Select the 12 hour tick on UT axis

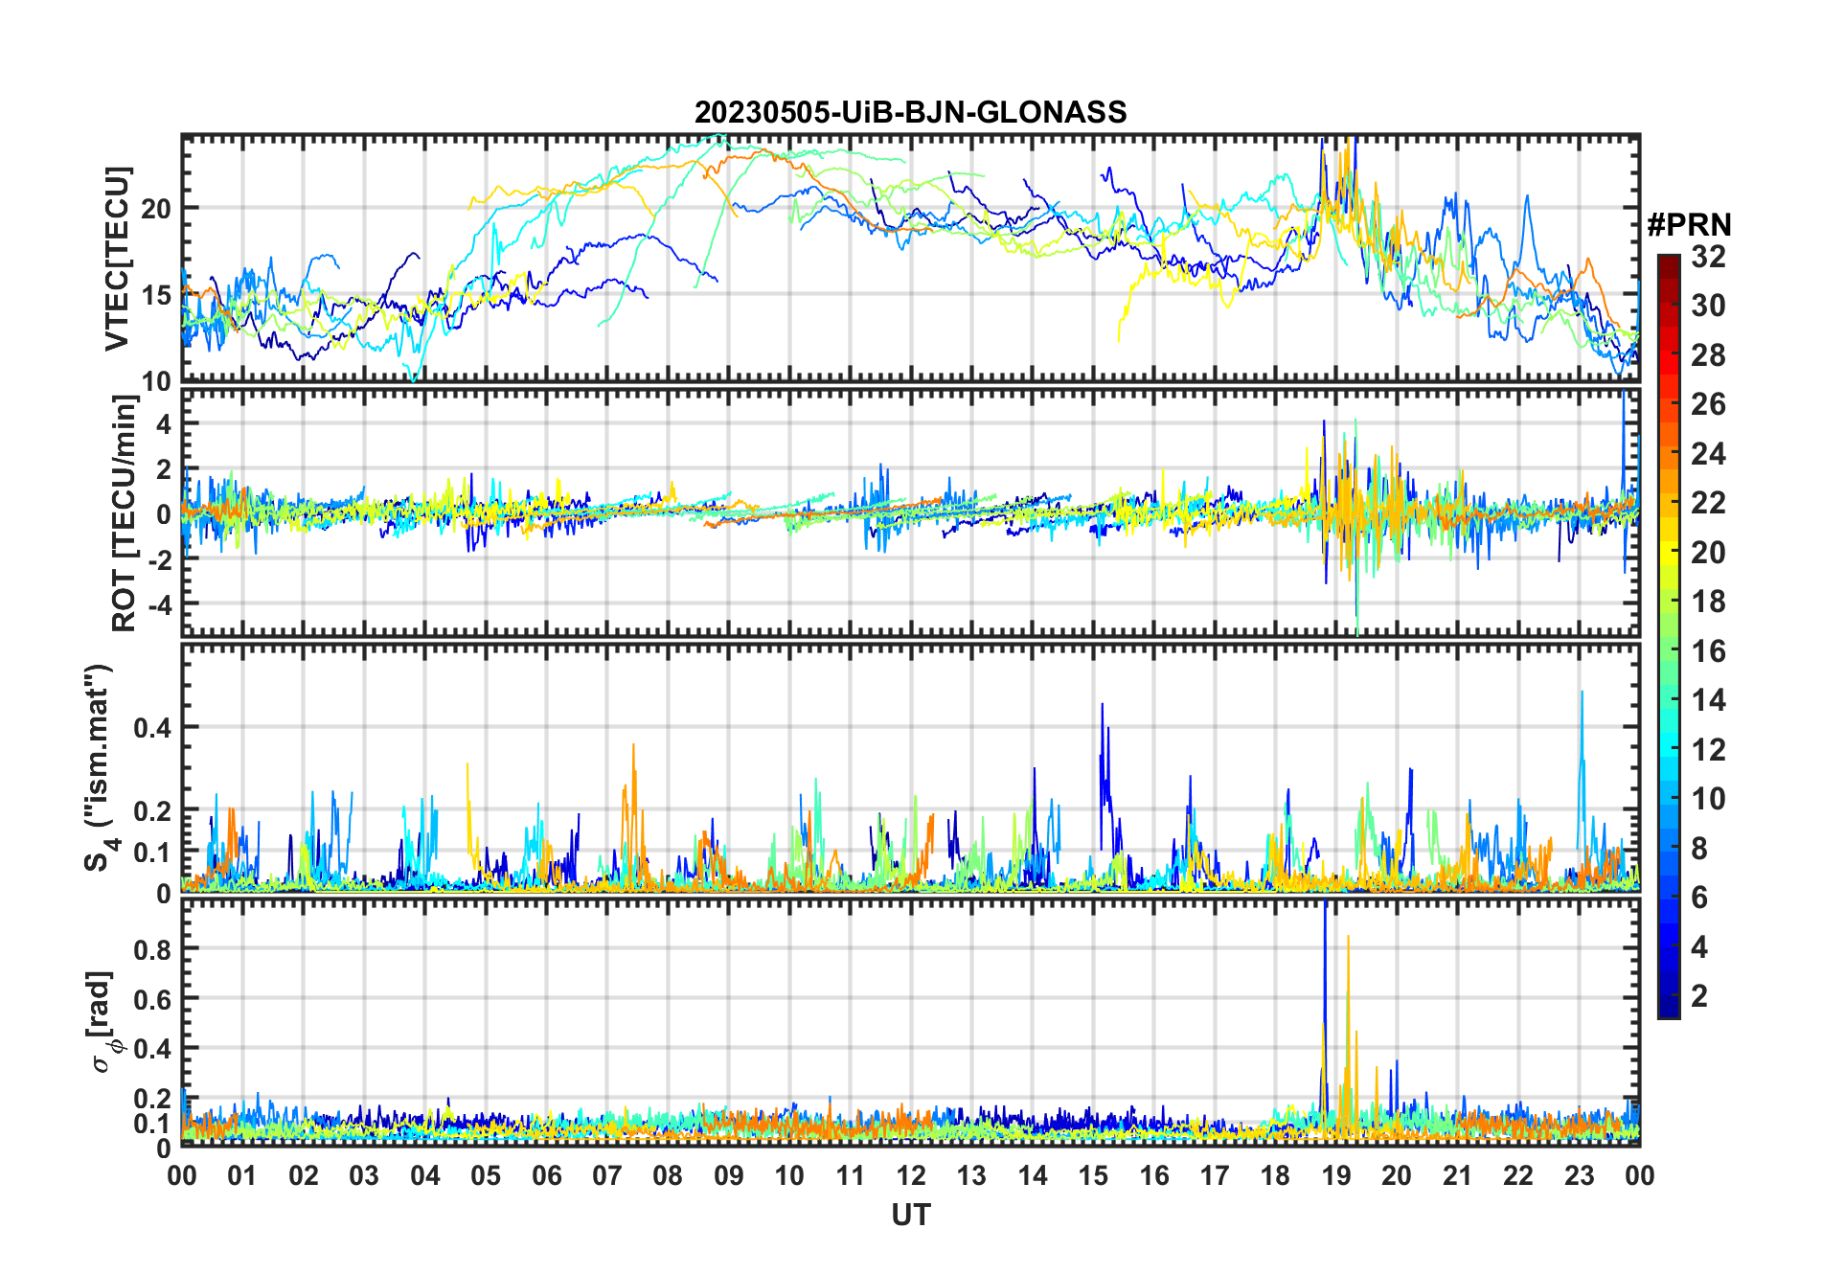coord(910,1175)
